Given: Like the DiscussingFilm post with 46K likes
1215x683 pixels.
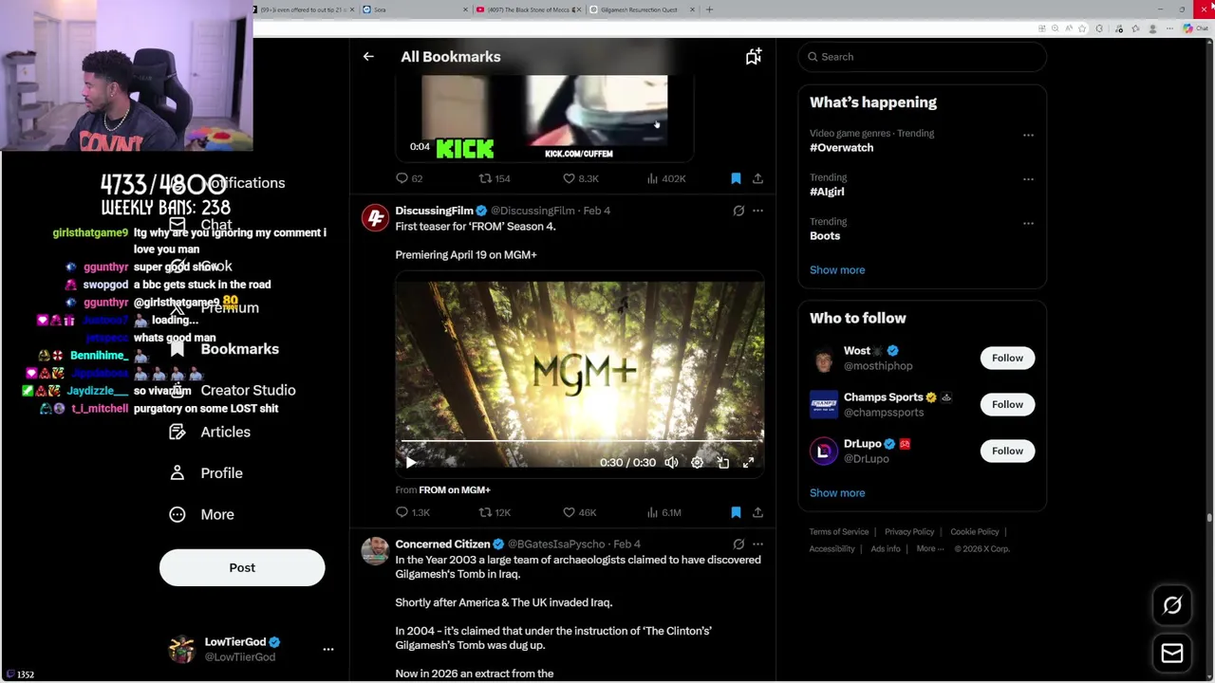Looking at the screenshot, I should 580,512.
